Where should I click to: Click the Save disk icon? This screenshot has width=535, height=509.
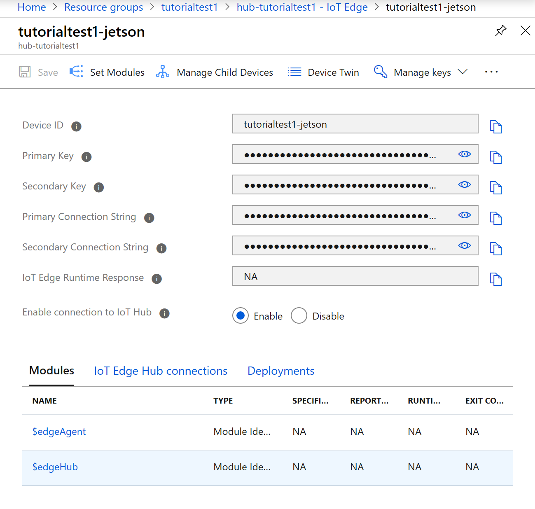point(25,72)
